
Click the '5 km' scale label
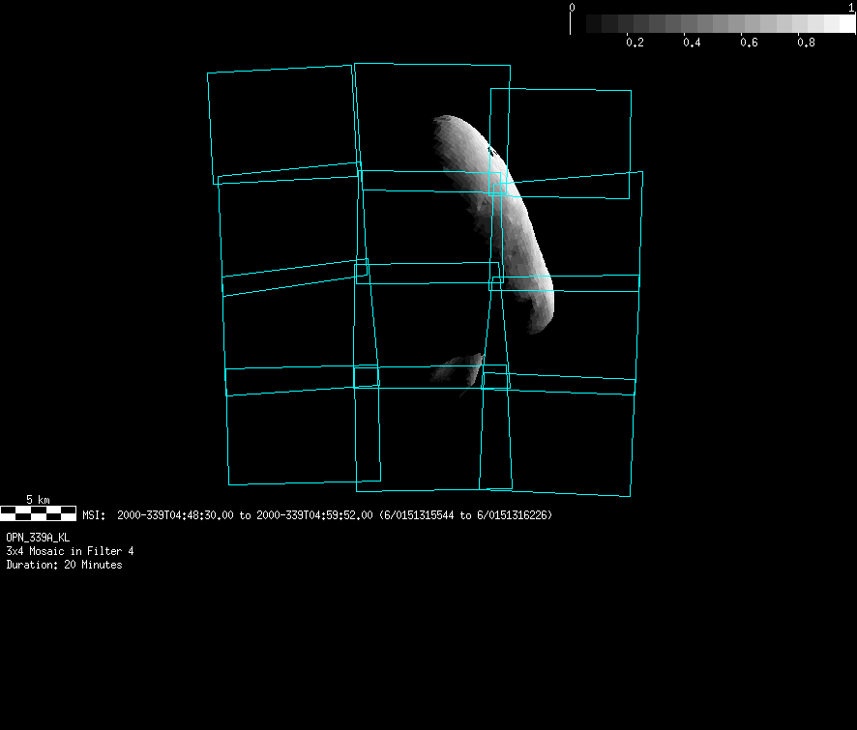(38, 499)
